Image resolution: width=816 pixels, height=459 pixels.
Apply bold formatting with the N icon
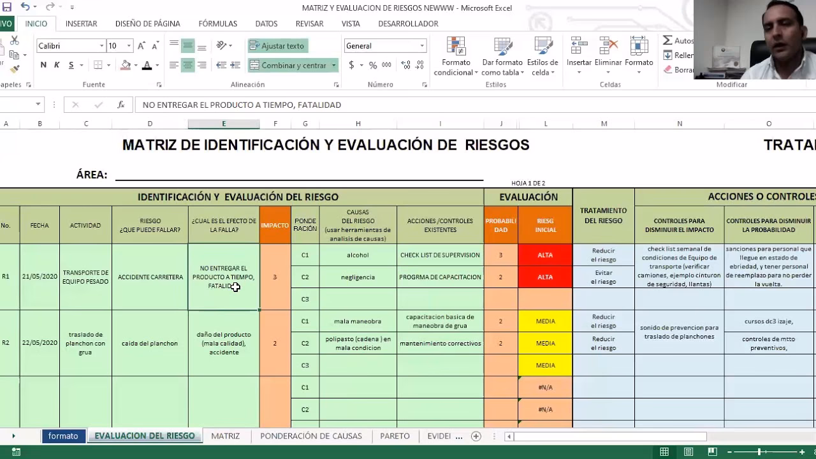pyautogui.click(x=42, y=66)
